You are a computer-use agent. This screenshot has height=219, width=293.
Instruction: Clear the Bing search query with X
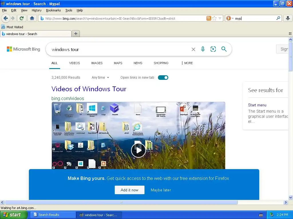[193, 49]
